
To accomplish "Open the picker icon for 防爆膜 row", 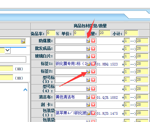I will [x=88, y=41].
